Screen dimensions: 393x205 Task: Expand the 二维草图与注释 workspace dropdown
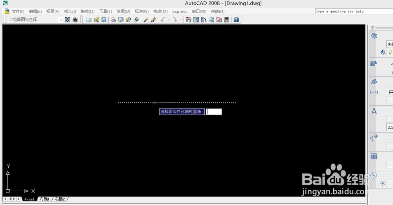61,20
